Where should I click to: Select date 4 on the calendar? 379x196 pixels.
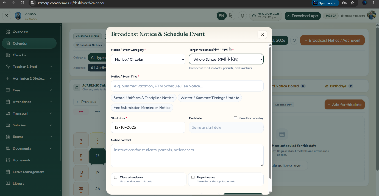(81, 140)
